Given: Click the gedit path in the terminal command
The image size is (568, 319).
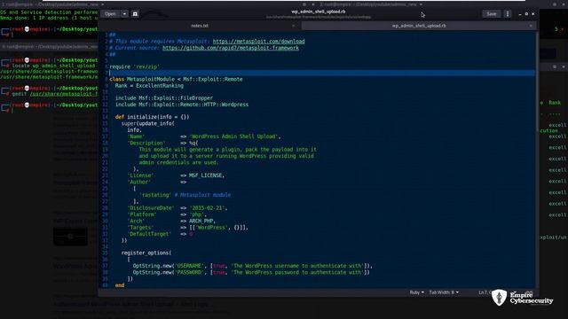Looking at the screenshot, I should [x=64, y=94].
